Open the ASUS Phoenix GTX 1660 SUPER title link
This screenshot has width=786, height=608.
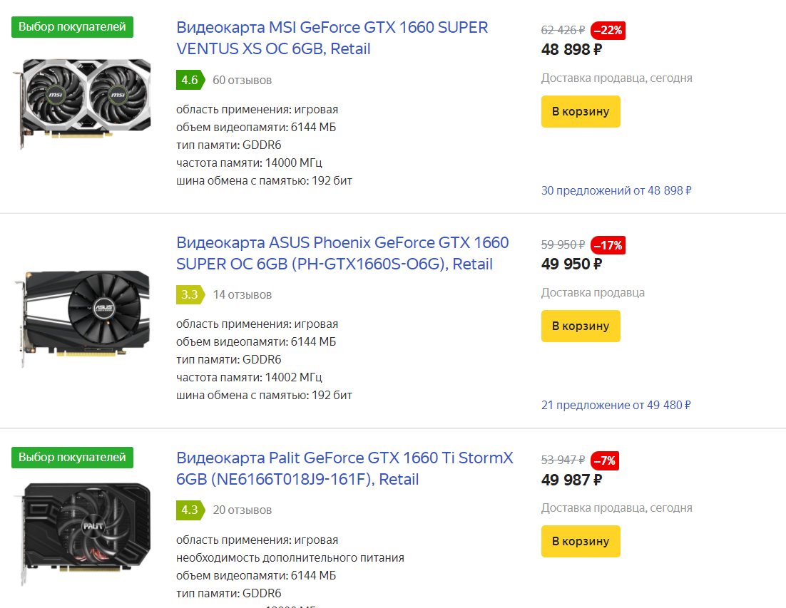342,254
